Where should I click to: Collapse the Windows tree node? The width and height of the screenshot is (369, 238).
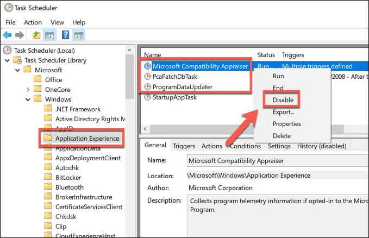[28, 99]
